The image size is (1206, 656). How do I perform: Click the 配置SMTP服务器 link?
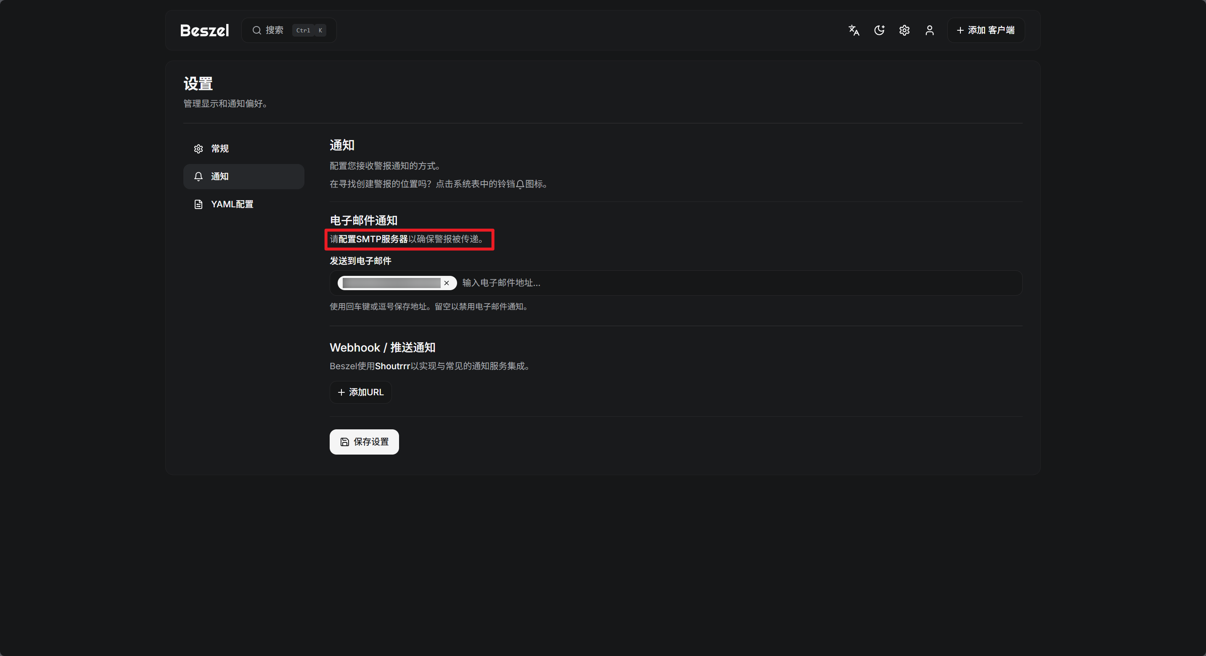tap(373, 239)
